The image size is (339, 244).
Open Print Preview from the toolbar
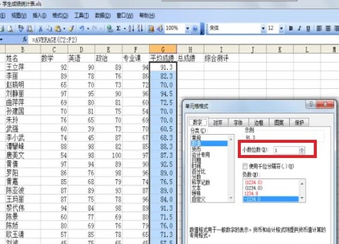pos(10,29)
